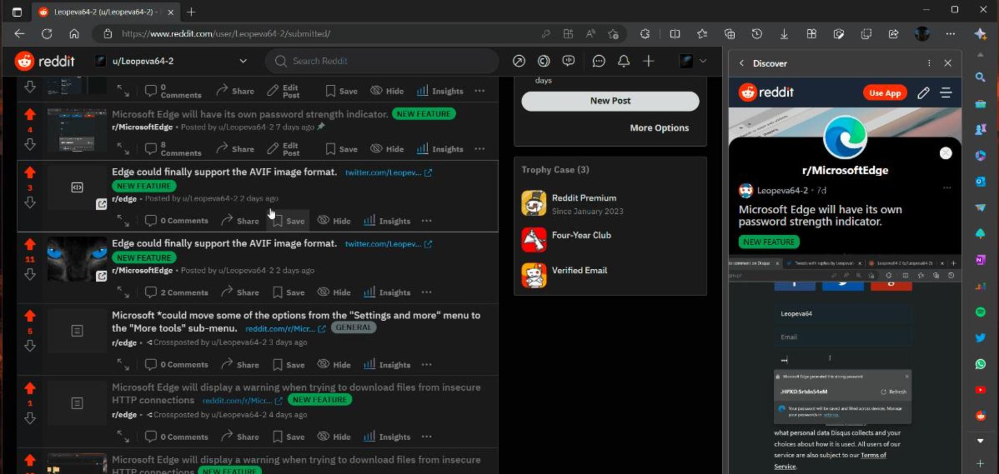
Task: Open Spotify in Edge sidebar
Action: pyautogui.click(x=980, y=312)
